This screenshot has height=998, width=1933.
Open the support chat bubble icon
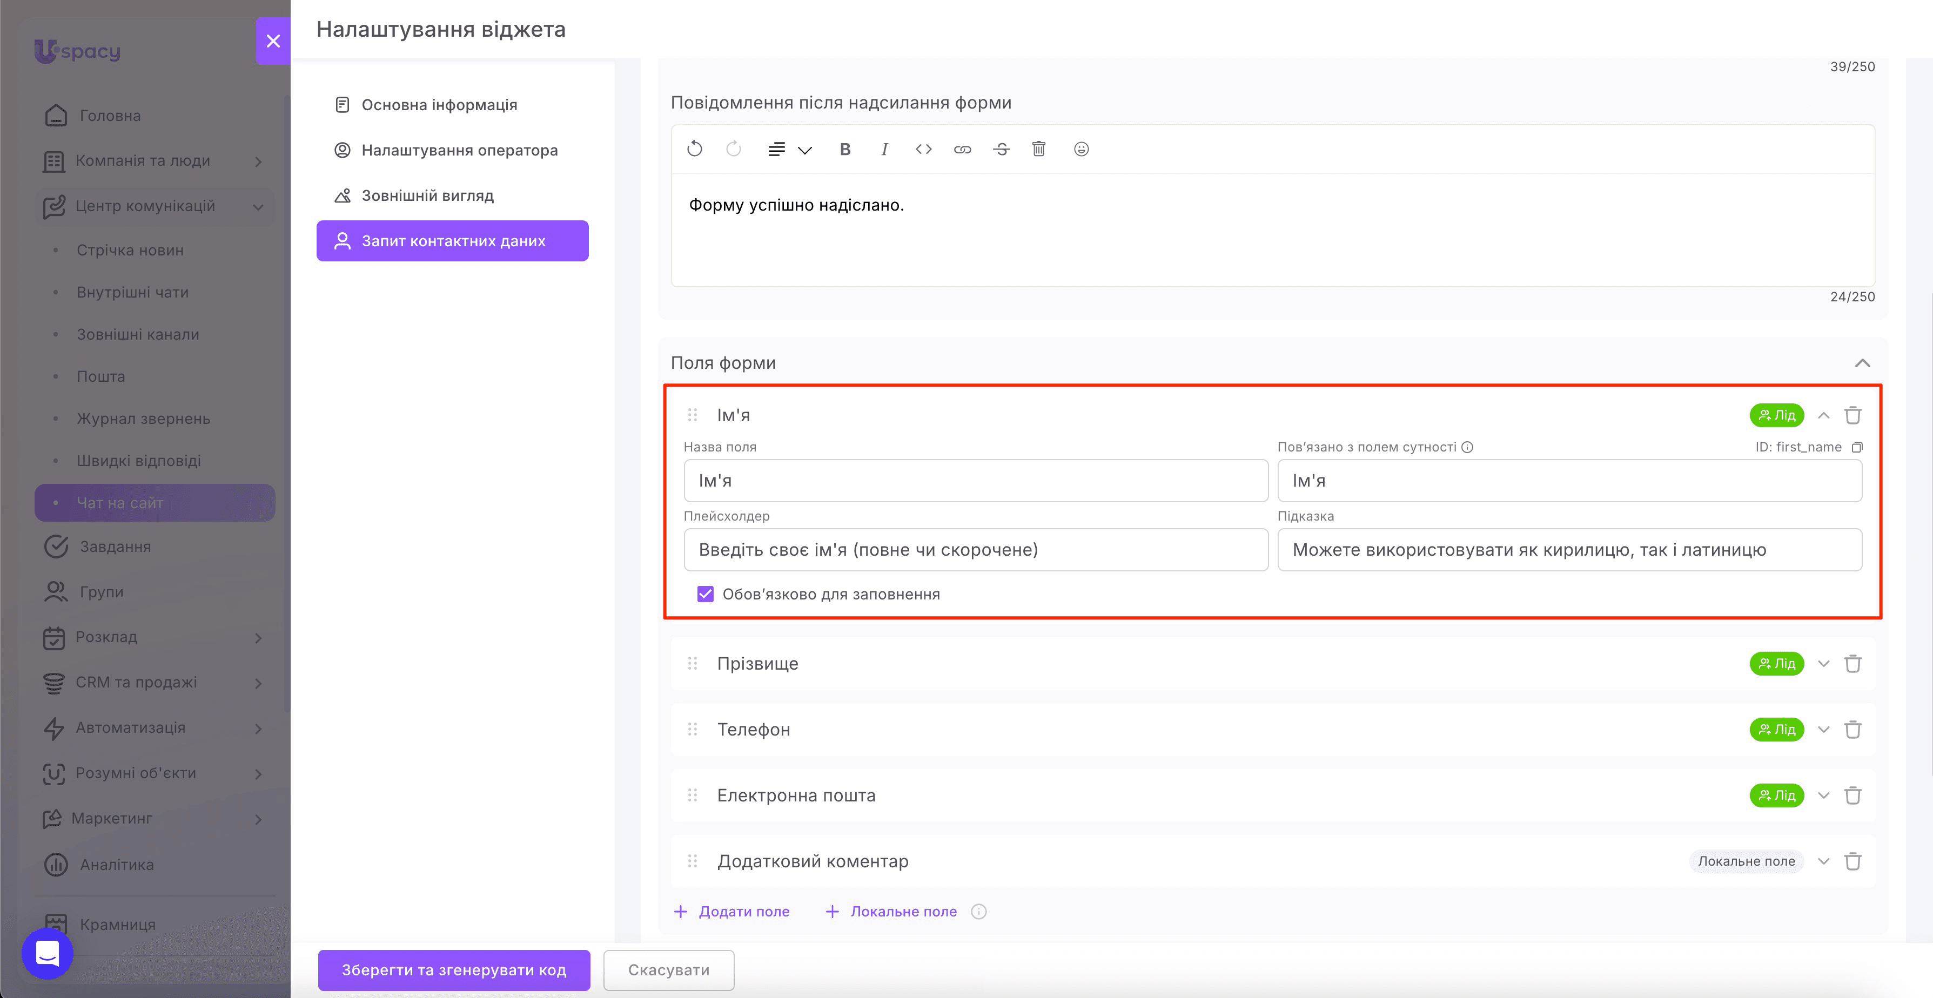coord(48,953)
